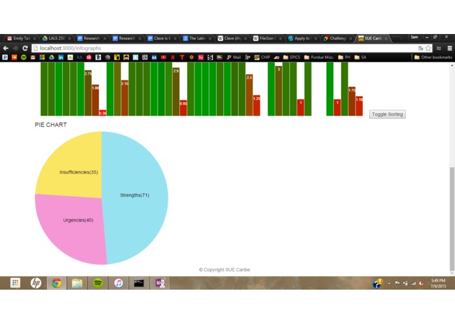
Task: Go back to the previous page
Action: [6, 48]
